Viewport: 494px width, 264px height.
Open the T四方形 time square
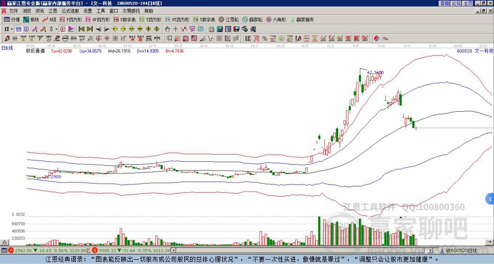pyautogui.click(x=151, y=19)
